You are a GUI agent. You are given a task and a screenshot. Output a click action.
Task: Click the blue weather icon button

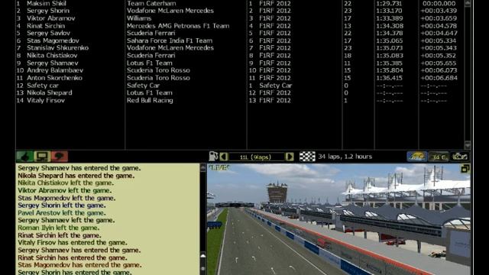[417, 157]
